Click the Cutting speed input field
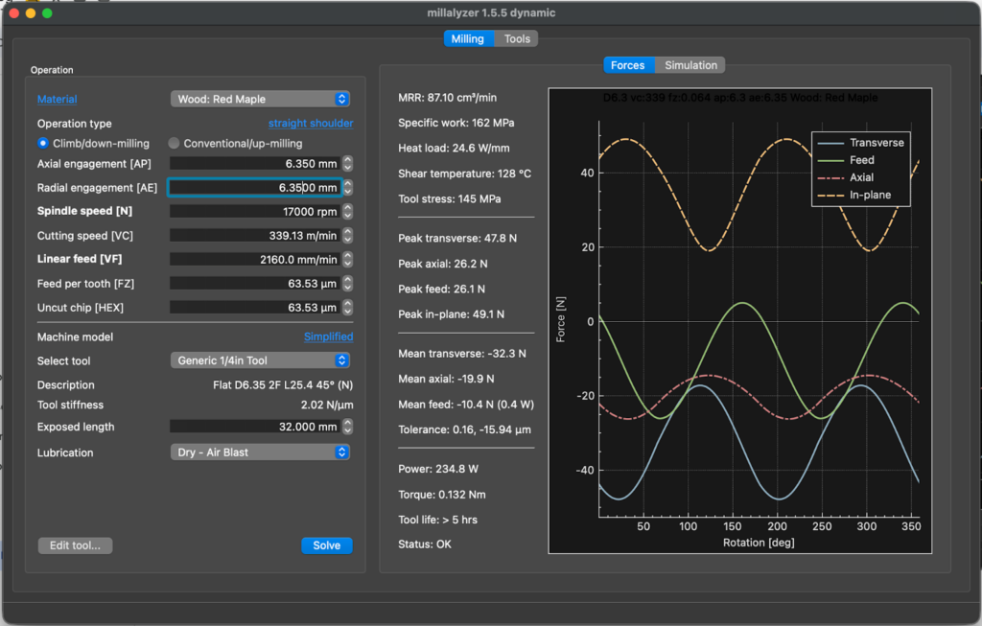The width and height of the screenshot is (982, 626). coord(255,235)
